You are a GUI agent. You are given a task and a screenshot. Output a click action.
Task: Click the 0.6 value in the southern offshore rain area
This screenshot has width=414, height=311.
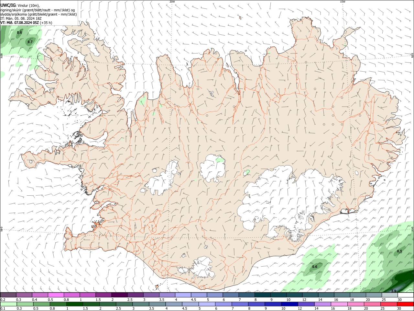coord(315,267)
